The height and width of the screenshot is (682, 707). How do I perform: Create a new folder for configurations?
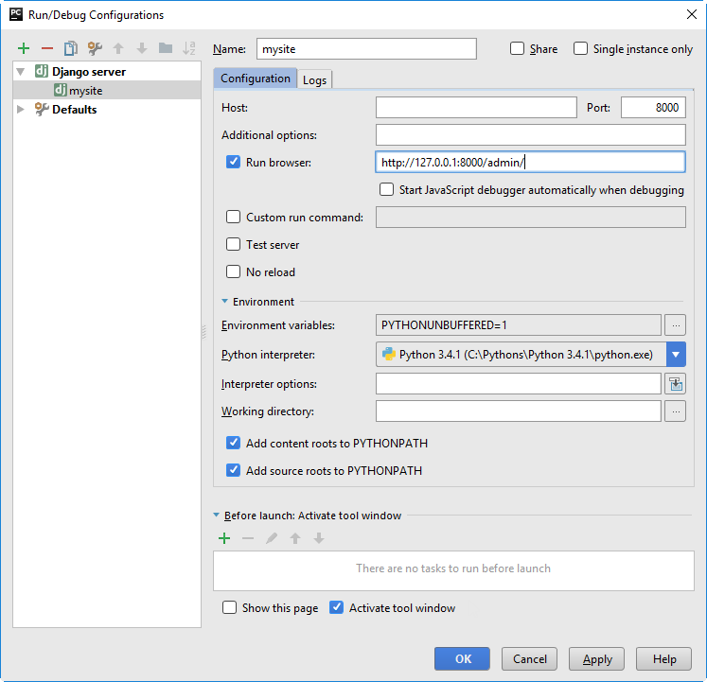166,48
